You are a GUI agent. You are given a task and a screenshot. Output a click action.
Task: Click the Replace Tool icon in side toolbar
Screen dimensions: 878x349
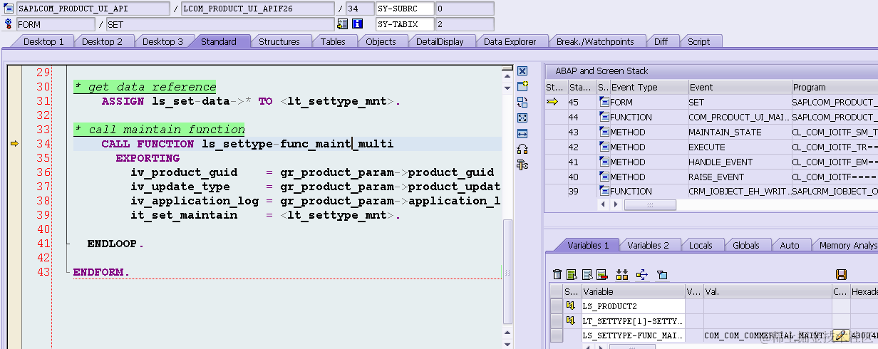522,102
